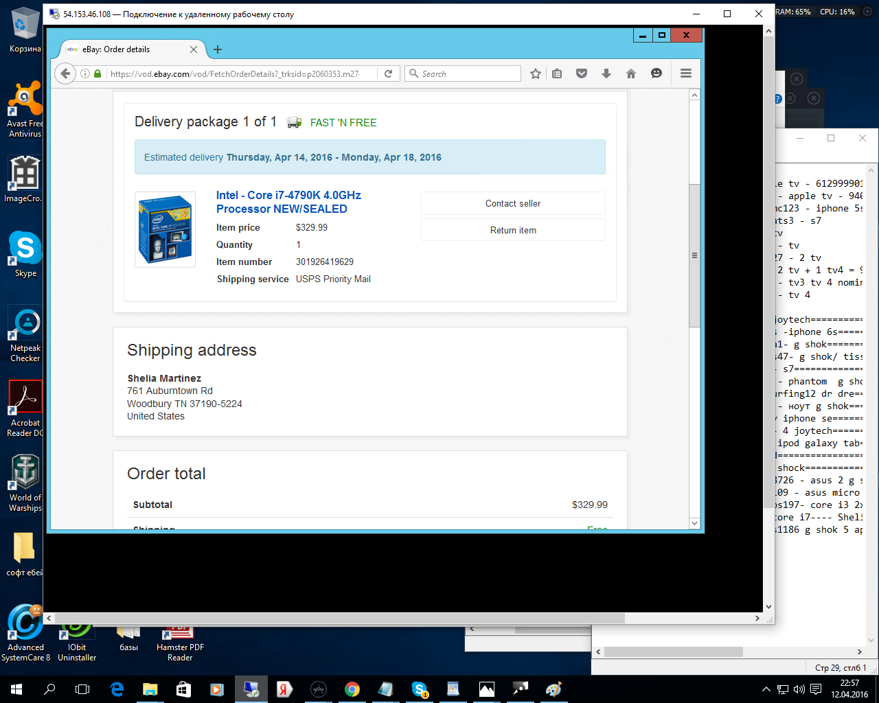This screenshot has width=879, height=703.
Task: Bookmark this page with the star icon
Action: tap(536, 73)
